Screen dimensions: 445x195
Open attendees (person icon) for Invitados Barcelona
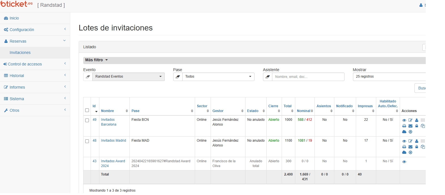tap(417, 120)
